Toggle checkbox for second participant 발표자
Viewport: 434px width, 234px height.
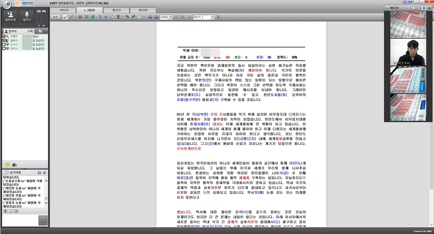pos(4,41)
